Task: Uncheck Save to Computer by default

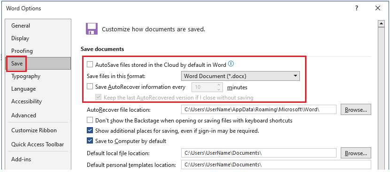Action: (90, 141)
